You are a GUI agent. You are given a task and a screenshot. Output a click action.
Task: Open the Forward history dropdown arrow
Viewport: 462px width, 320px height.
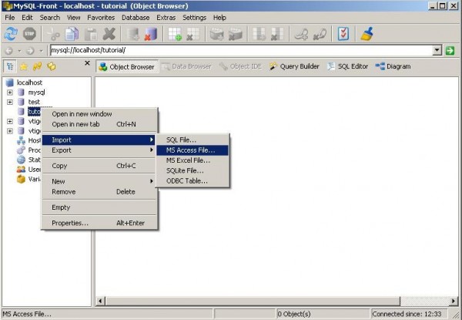pos(41,51)
